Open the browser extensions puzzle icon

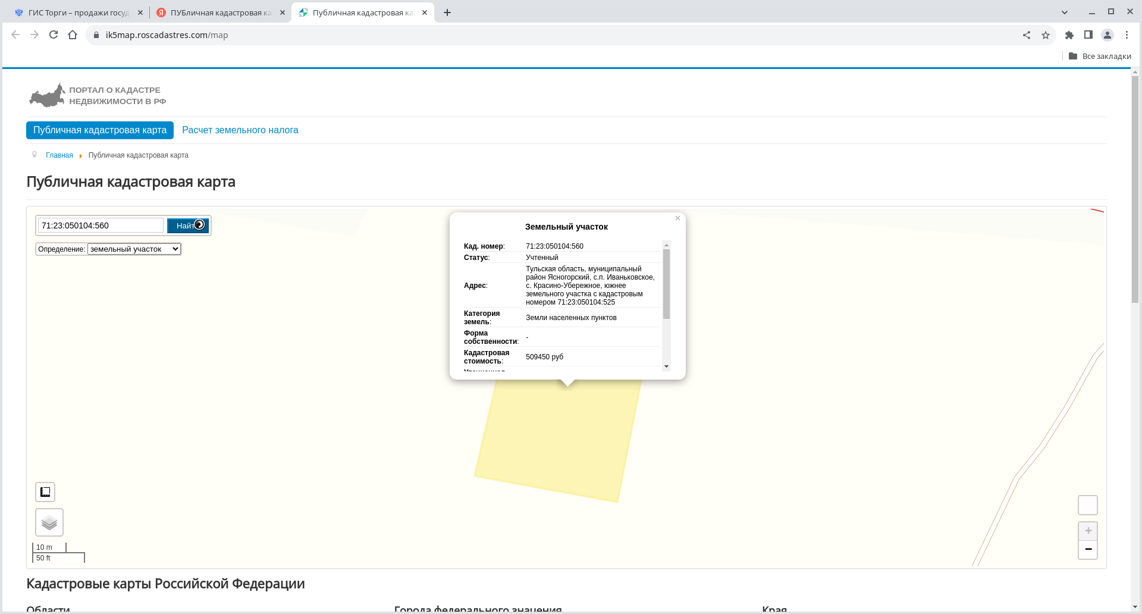1069,35
